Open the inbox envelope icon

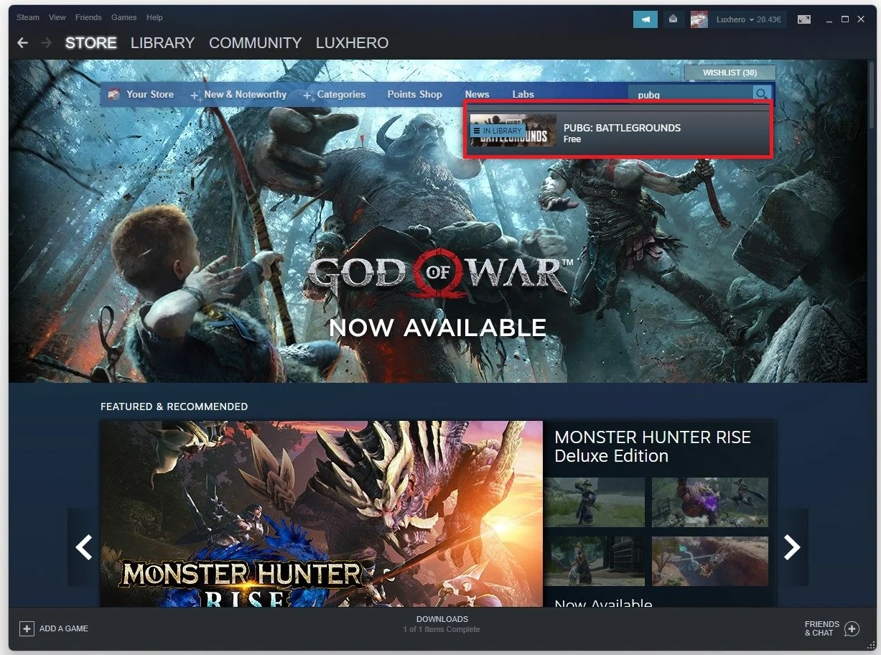673,19
